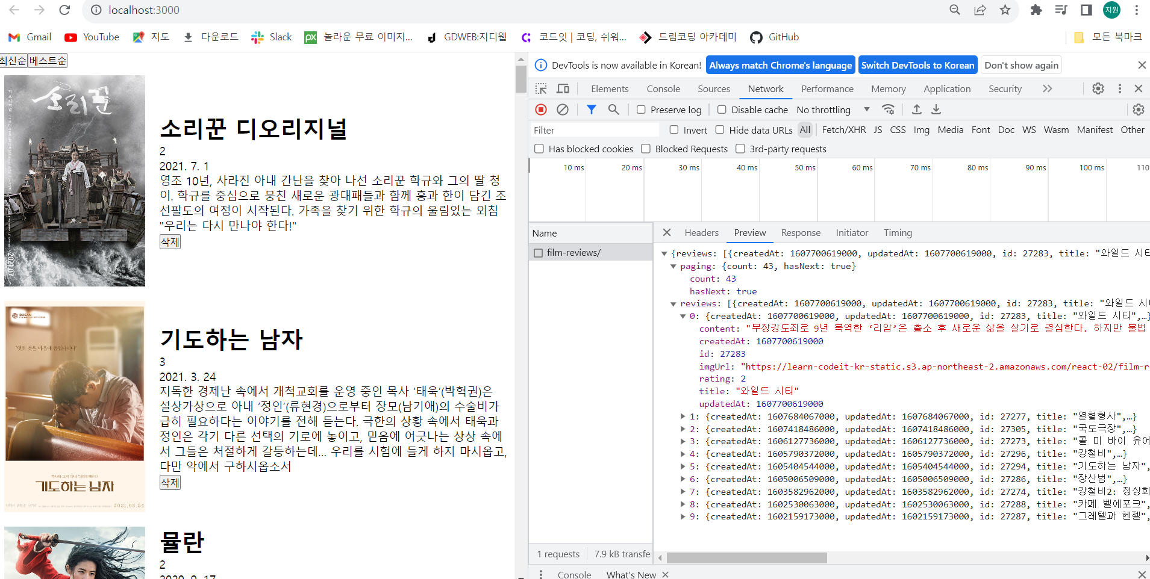The image size is (1150, 579).
Task: Open network search magnifier
Action: tap(613, 110)
